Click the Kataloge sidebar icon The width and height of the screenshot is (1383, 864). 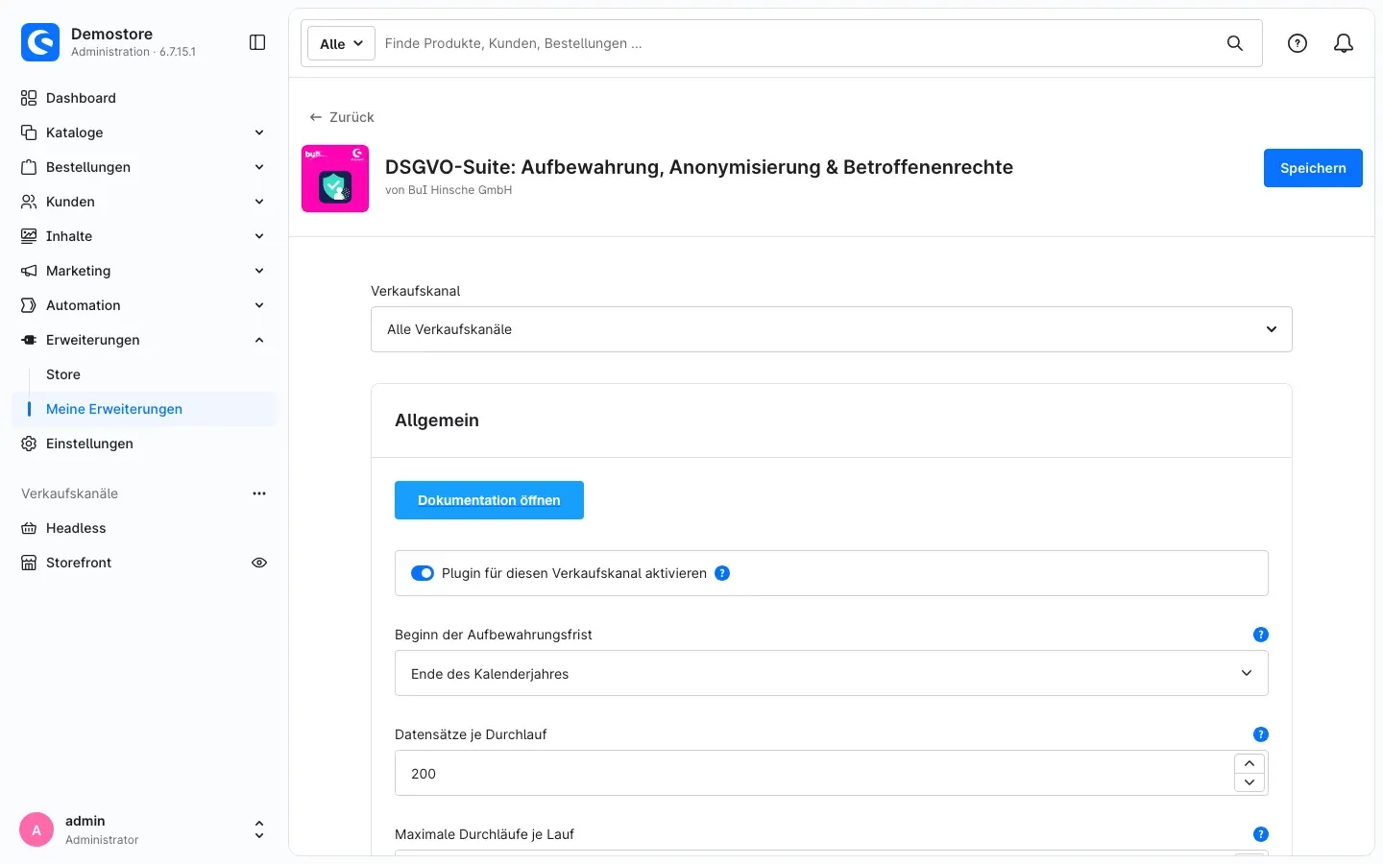29,132
